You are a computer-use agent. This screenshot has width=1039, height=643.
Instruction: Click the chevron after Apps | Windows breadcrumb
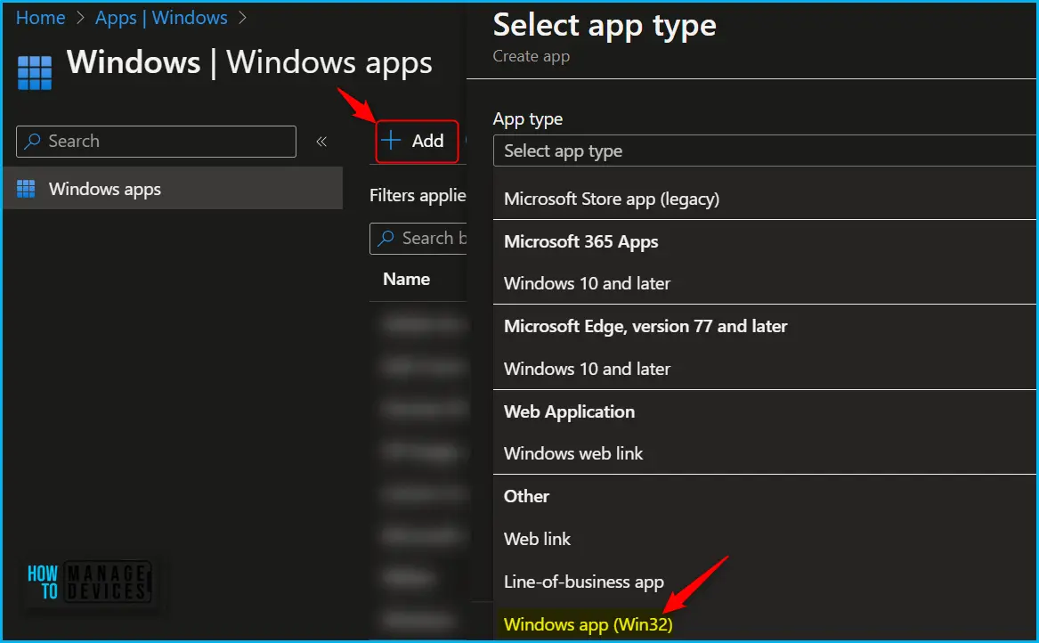pos(242,18)
